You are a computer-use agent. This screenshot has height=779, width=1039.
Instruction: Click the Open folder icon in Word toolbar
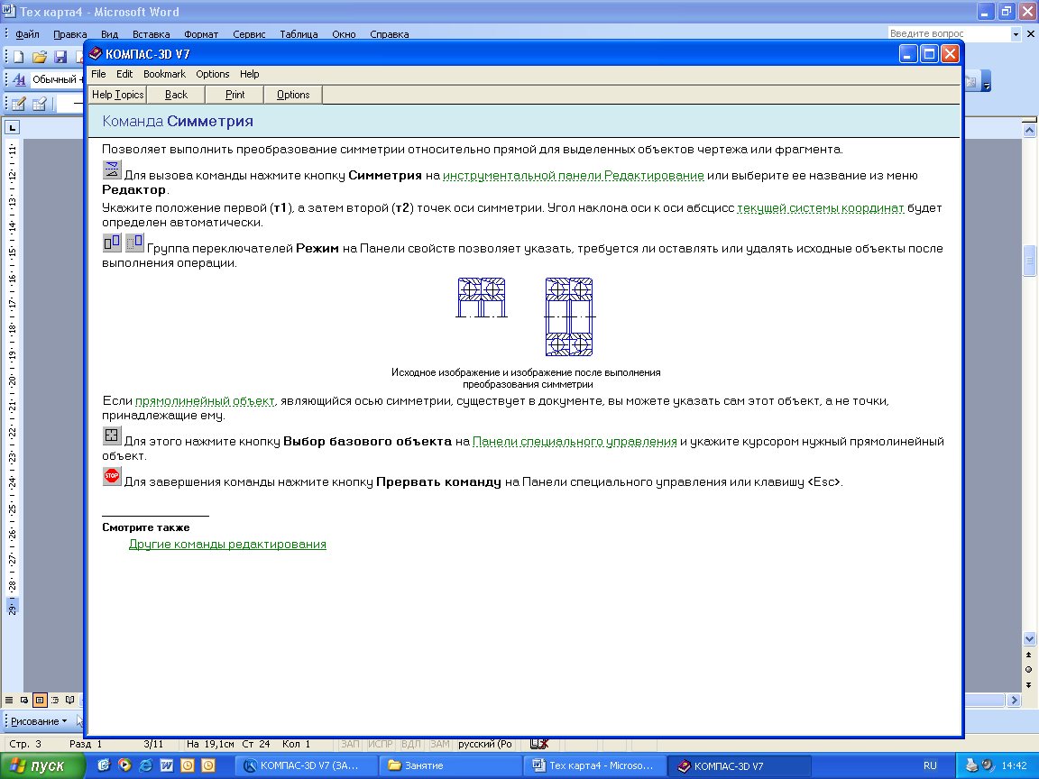[x=39, y=57]
